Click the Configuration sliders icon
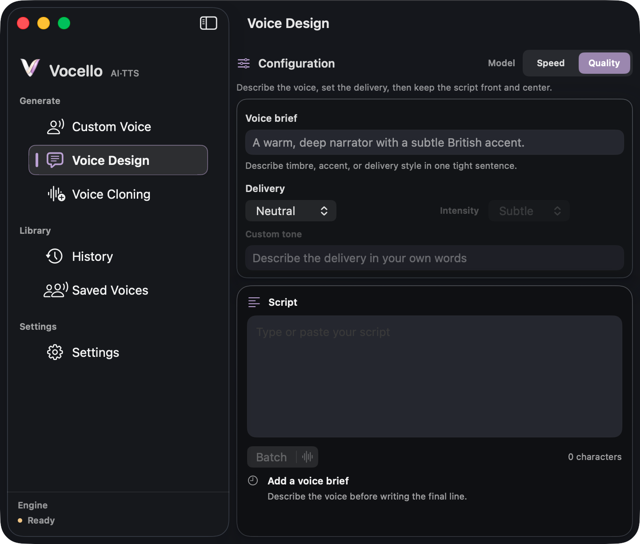 244,64
